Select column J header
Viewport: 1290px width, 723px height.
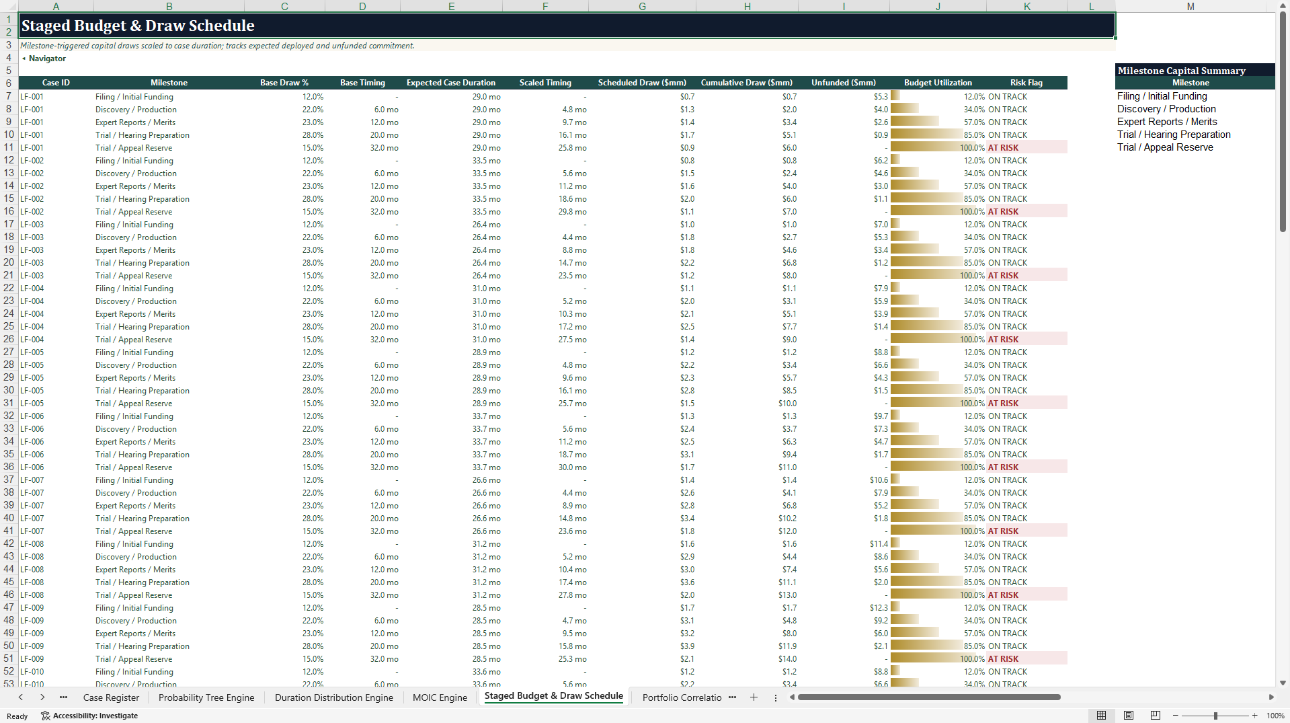point(938,6)
